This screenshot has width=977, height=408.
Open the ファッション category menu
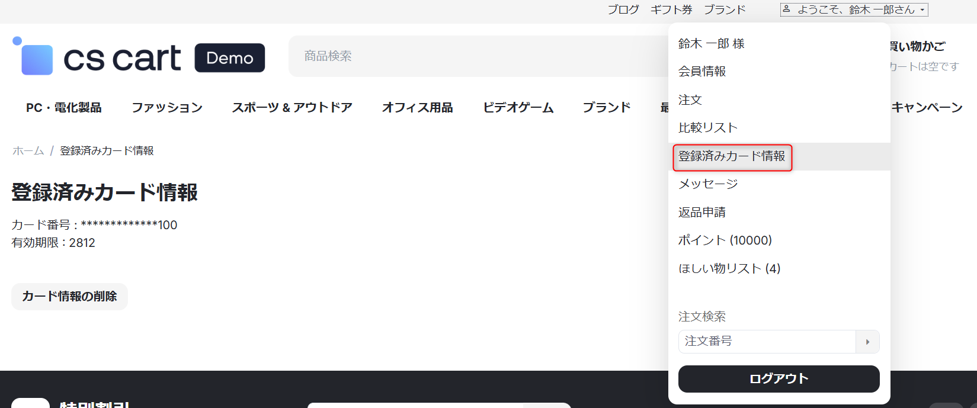tap(166, 108)
